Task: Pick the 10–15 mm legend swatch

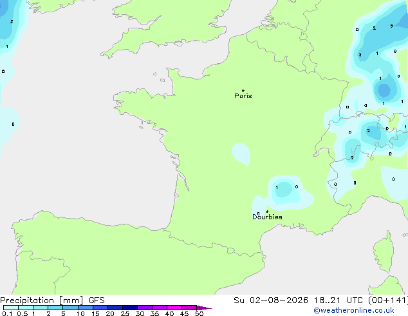Action: (x=86, y=308)
